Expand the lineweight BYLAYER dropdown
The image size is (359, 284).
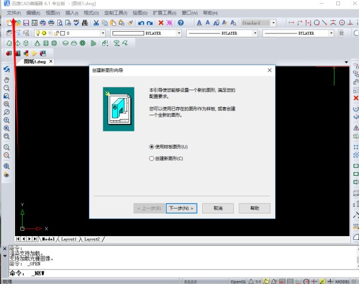[x=331, y=33]
